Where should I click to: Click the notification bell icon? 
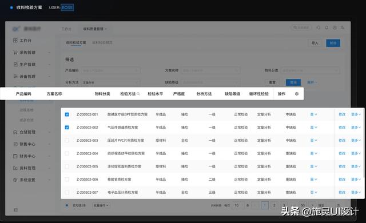327,27
